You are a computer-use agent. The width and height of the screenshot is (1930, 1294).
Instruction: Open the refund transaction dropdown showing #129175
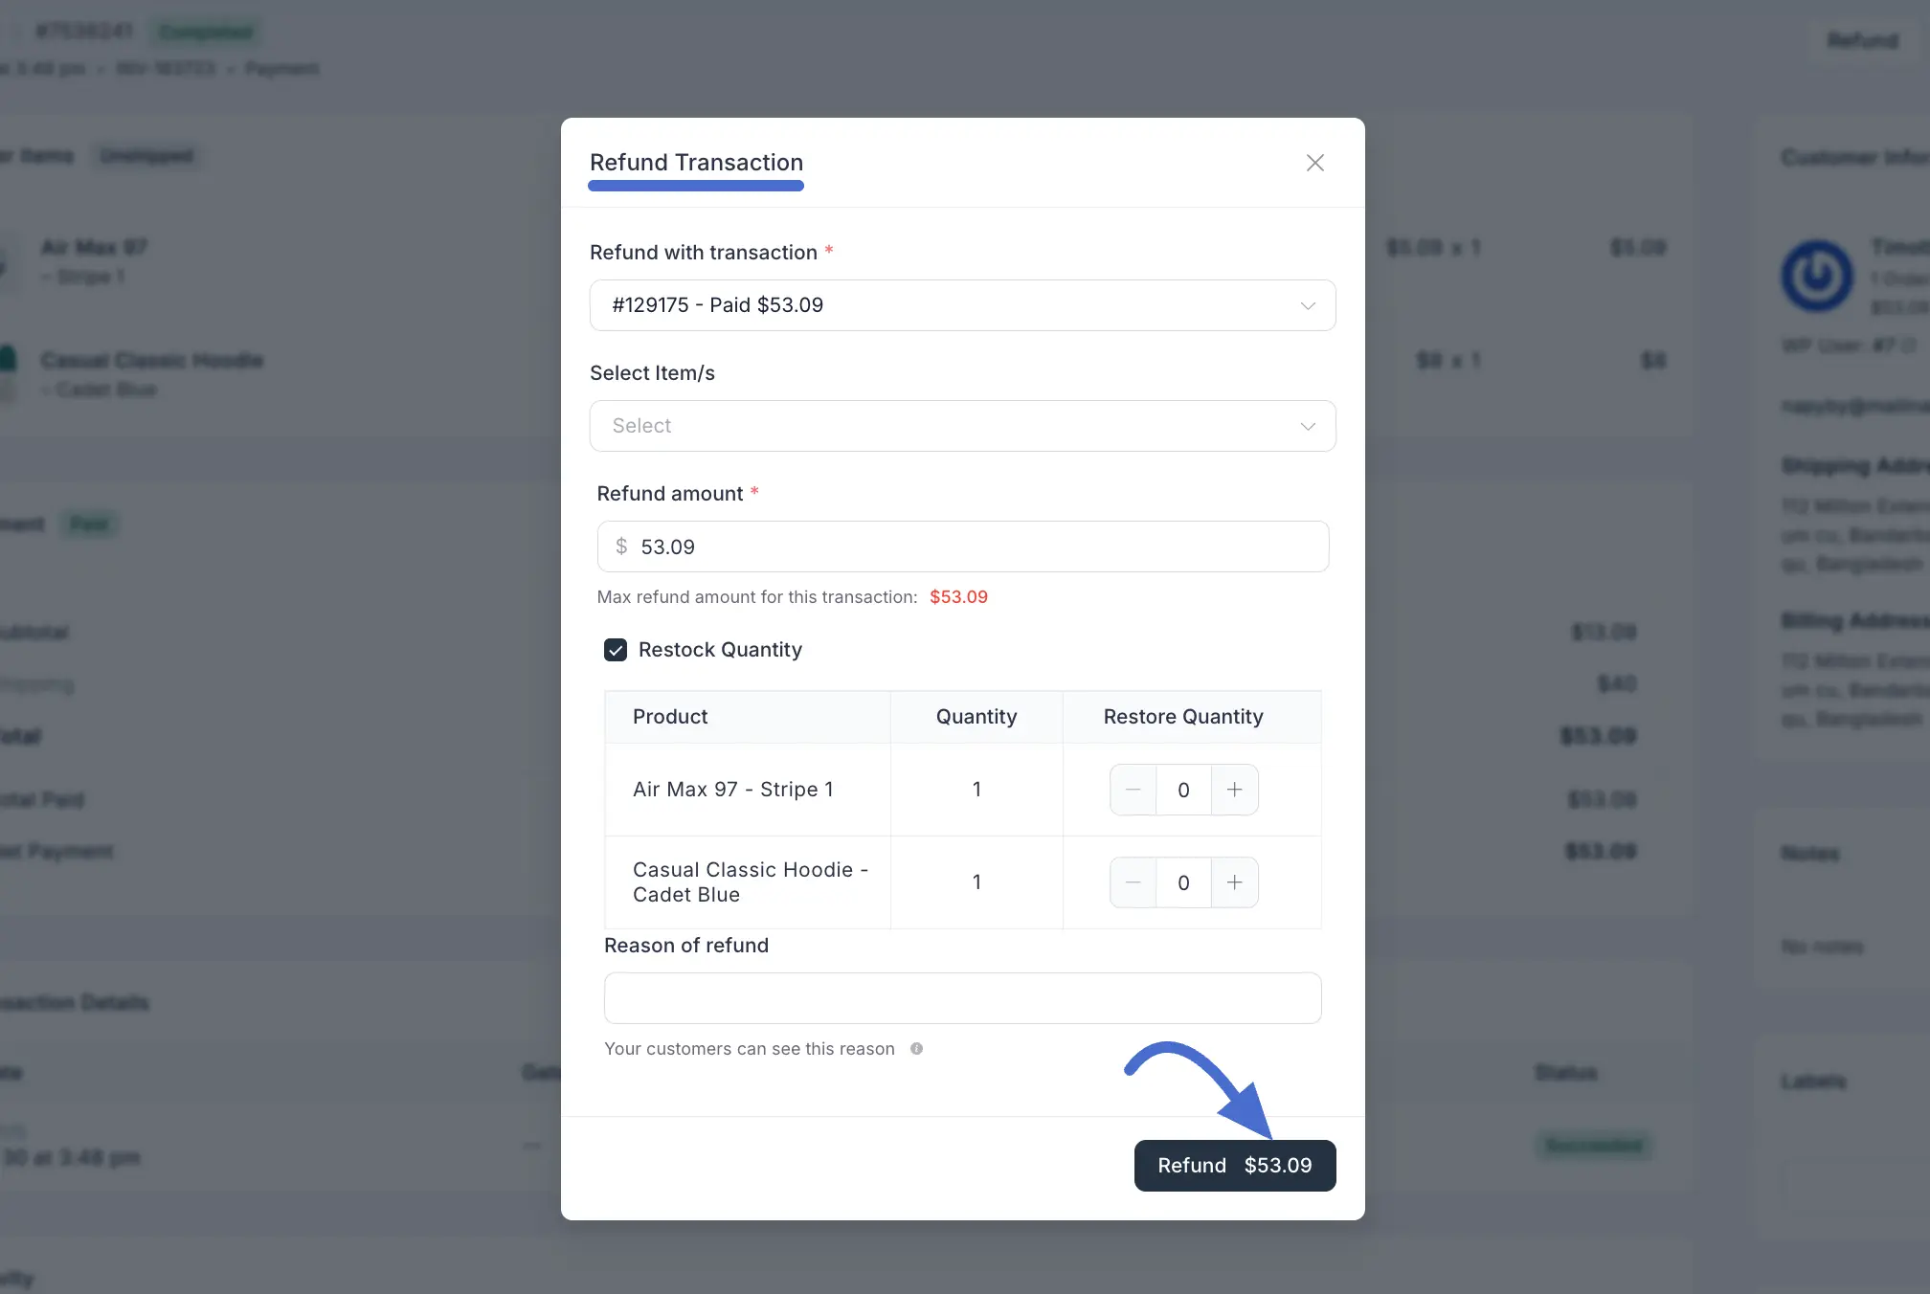(962, 305)
